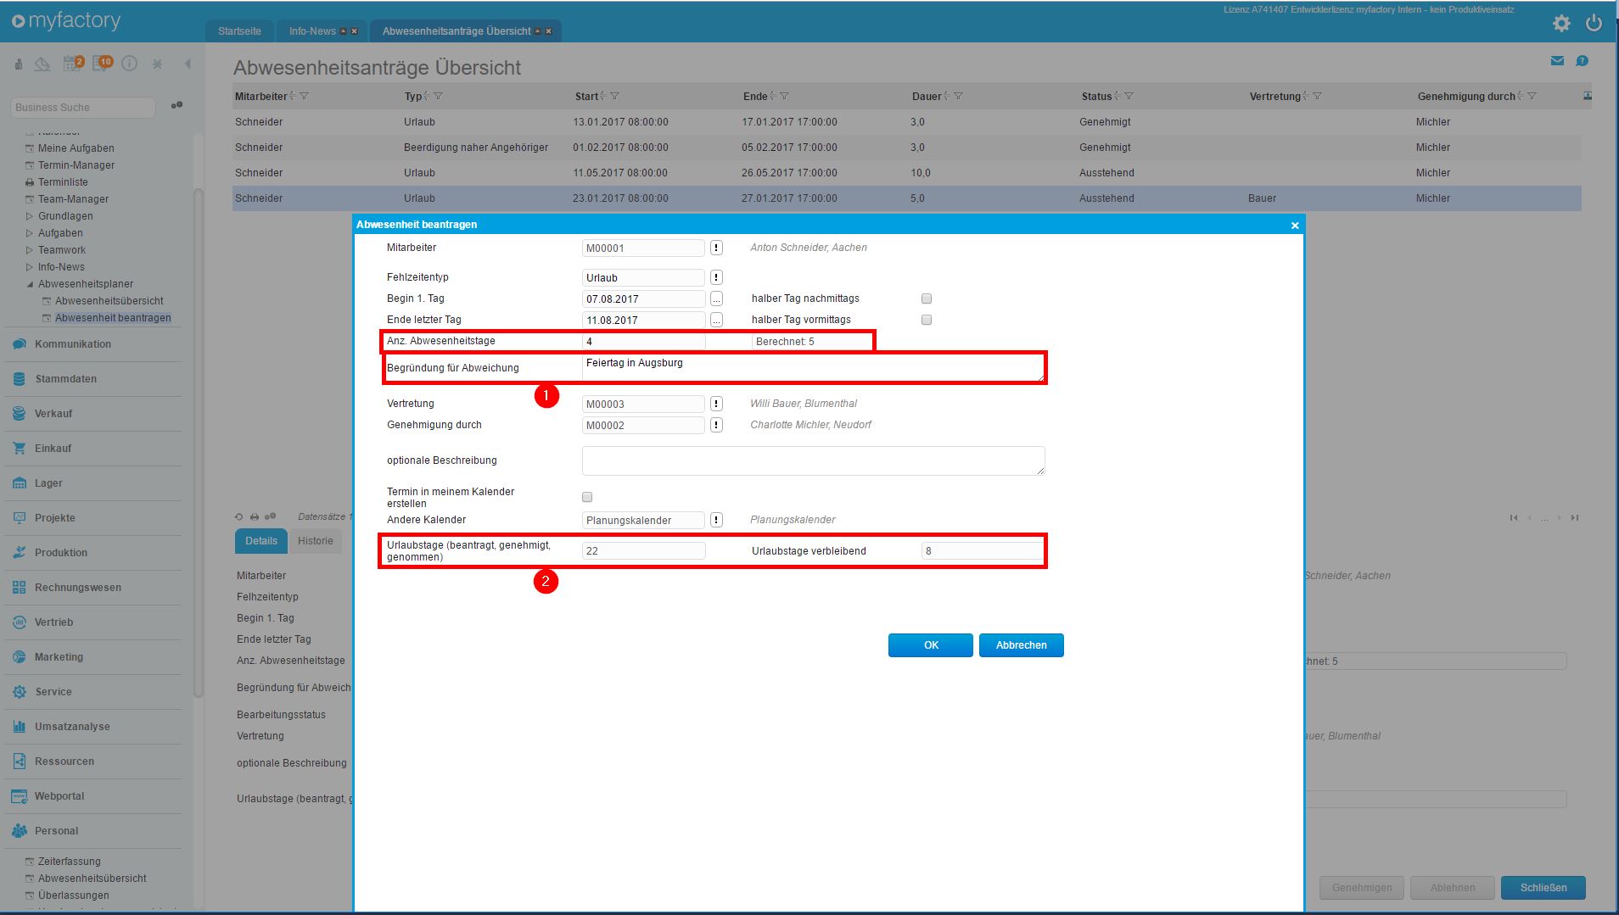
Task: Tick the halber Tag vormittags checkbox
Action: (x=927, y=320)
